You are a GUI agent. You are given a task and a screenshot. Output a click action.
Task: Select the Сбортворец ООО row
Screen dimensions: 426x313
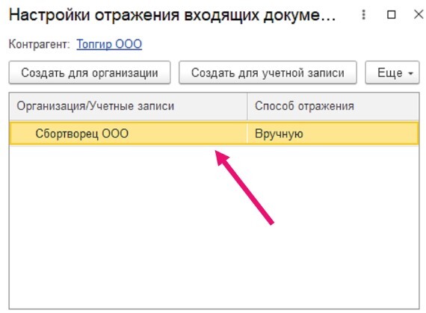coord(214,133)
